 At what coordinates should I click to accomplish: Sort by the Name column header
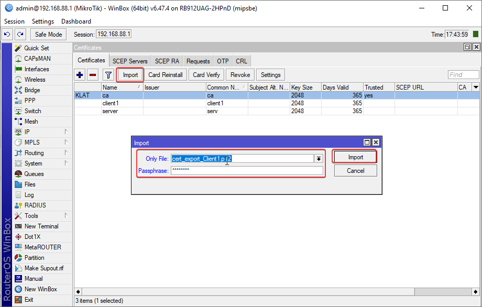122,87
